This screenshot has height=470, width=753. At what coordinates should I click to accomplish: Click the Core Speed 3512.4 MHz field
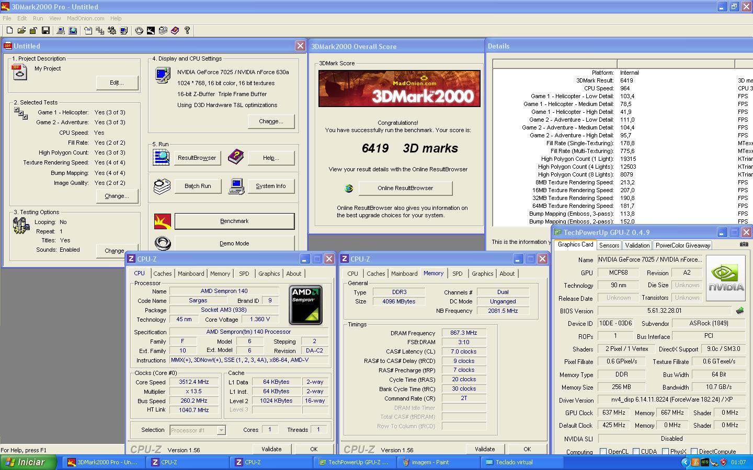(193, 382)
